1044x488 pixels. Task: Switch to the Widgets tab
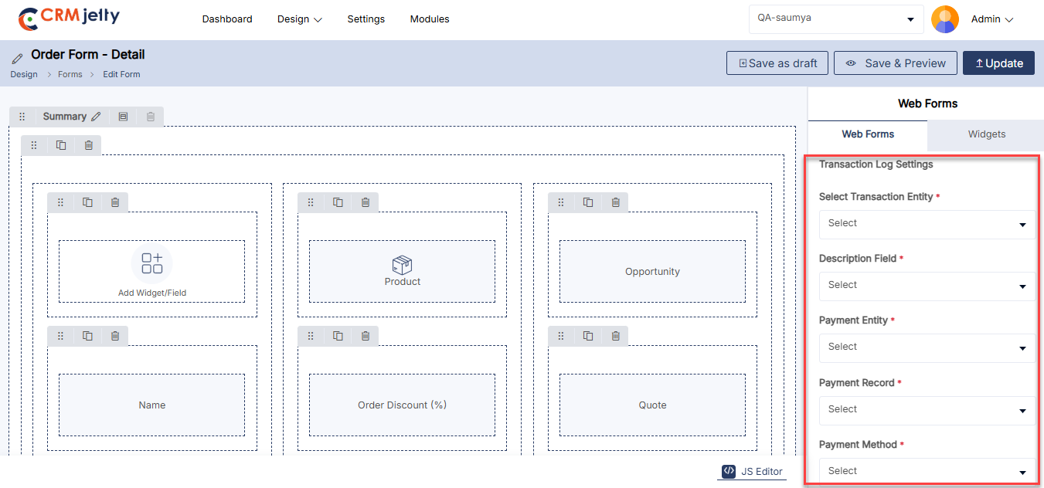point(986,134)
